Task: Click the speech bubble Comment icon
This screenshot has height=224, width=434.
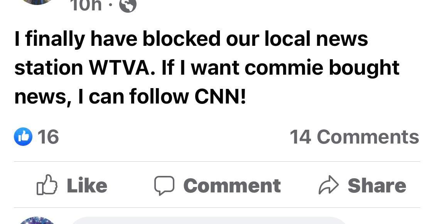Action: tap(165, 185)
